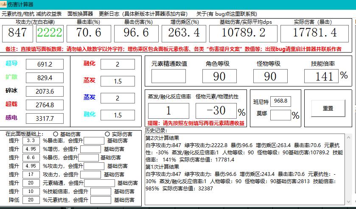This screenshot has width=356, height=209.
Task: Click the 第2次计算结果 history heading
Action: pyautogui.click(x=163, y=138)
